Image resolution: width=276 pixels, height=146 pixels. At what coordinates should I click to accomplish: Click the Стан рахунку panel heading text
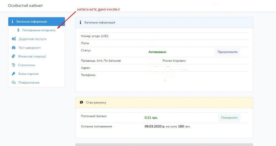coord(96,102)
